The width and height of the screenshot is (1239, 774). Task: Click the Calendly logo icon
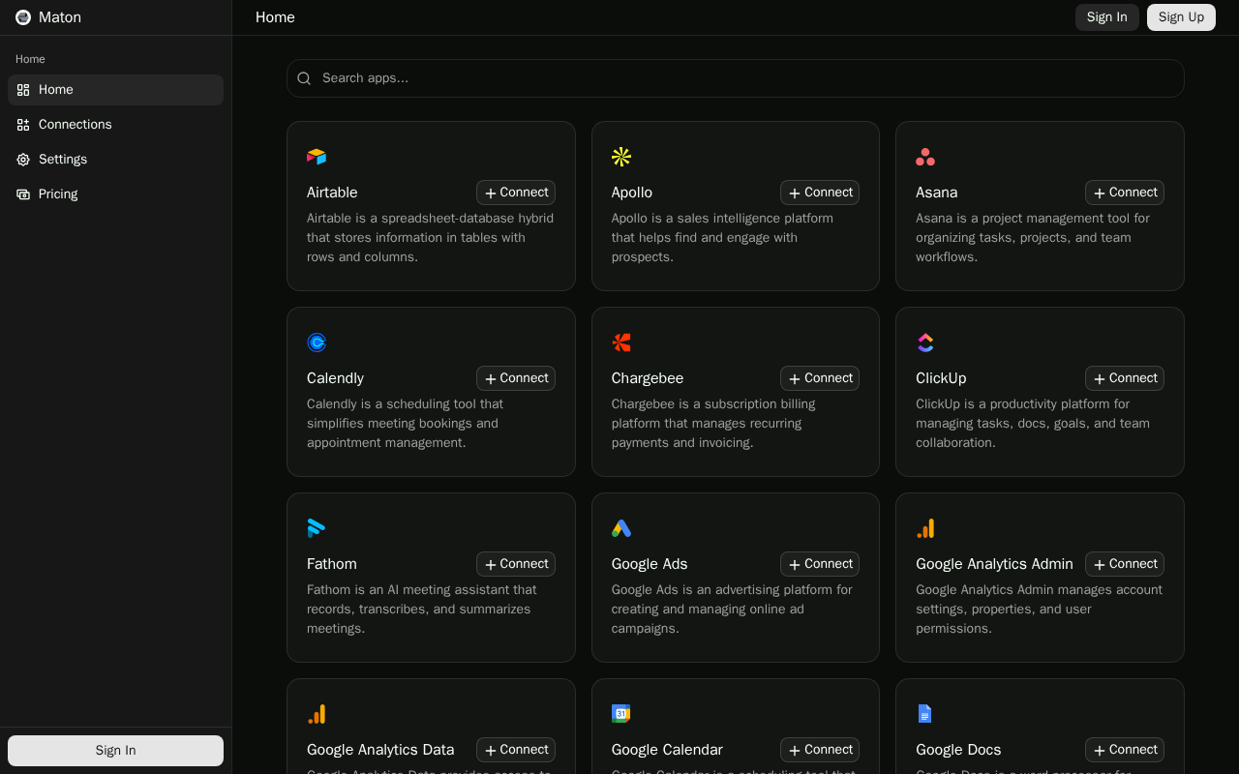pos(317,342)
